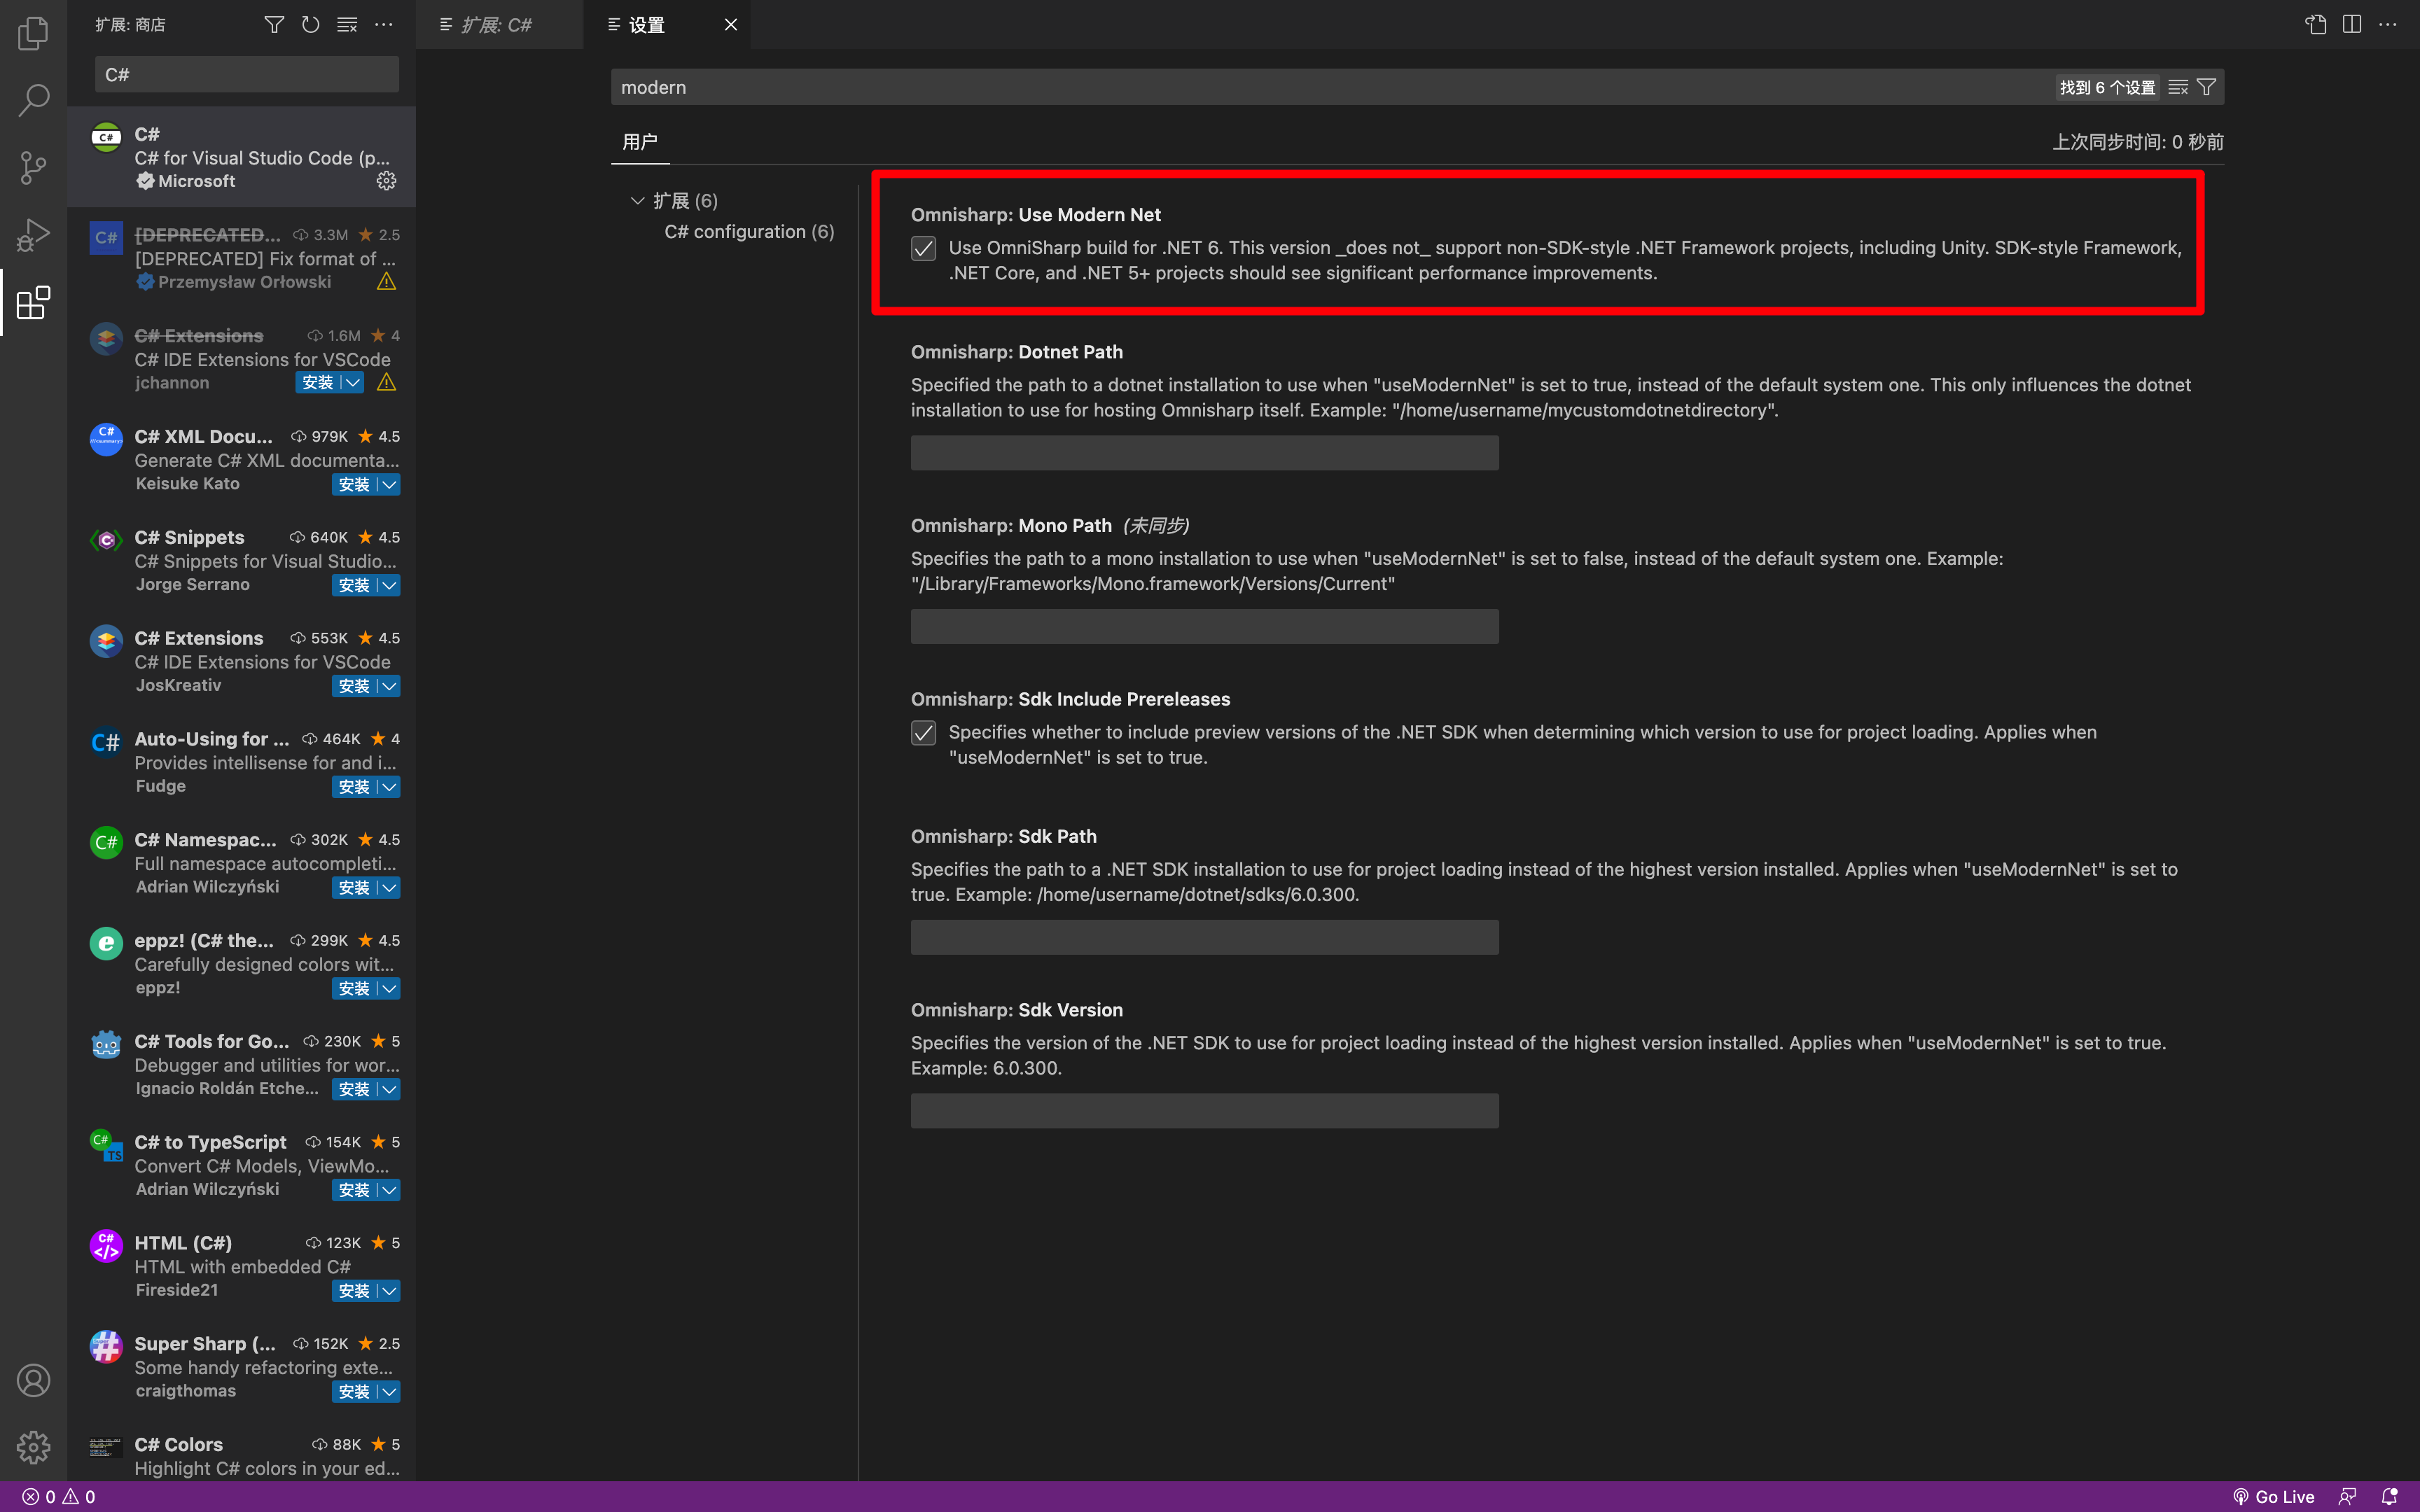Click warning icon on C# Extensions by jchannon
The width and height of the screenshot is (2420, 1512).
[386, 382]
